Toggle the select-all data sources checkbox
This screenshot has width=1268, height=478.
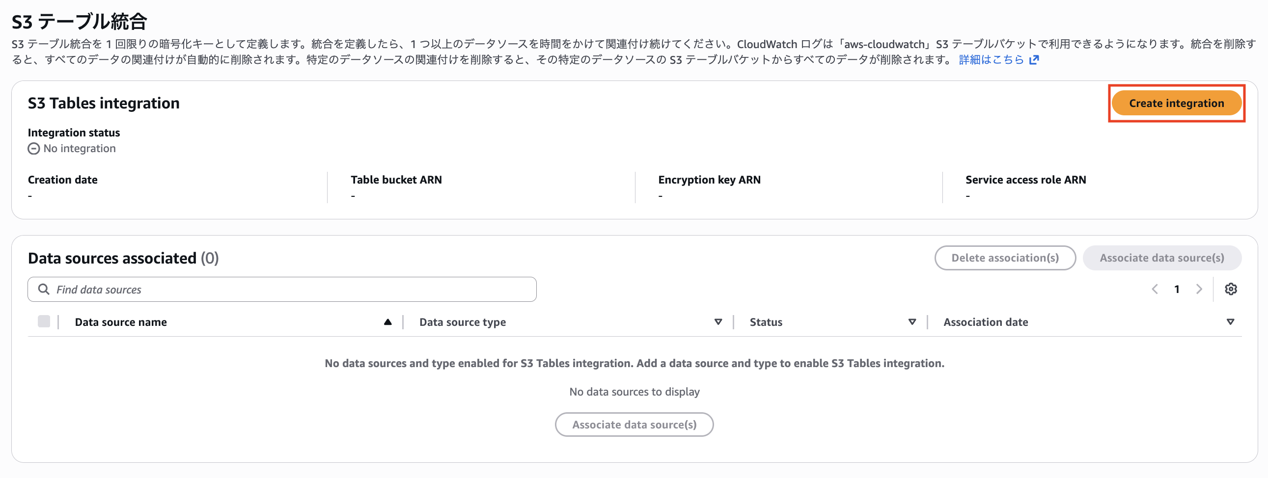pos(44,321)
